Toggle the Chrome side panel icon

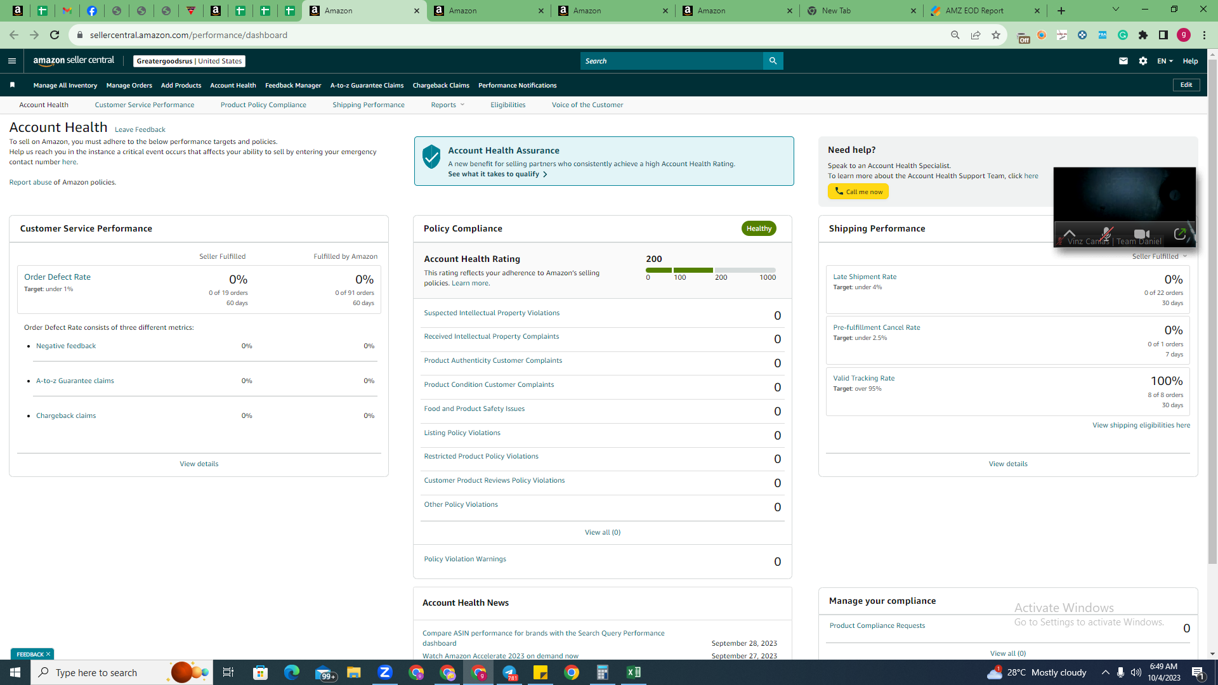tap(1163, 35)
